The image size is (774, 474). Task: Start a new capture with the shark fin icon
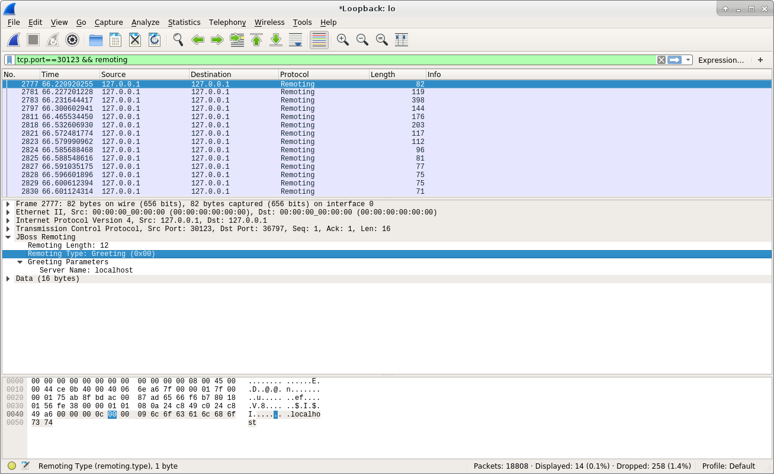(14, 40)
